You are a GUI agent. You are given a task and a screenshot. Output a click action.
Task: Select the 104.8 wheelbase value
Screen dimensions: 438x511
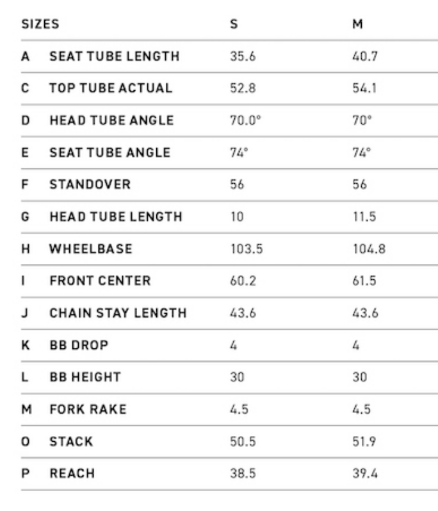pos(369,249)
